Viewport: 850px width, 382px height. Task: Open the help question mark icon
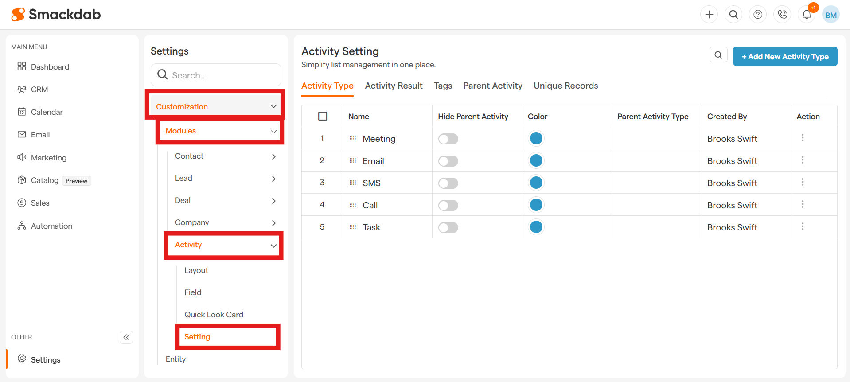pyautogui.click(x=758, y=15)
